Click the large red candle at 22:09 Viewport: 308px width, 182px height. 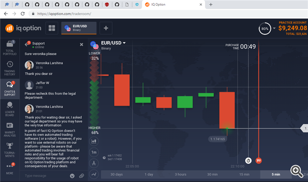(x=227, y=110)
